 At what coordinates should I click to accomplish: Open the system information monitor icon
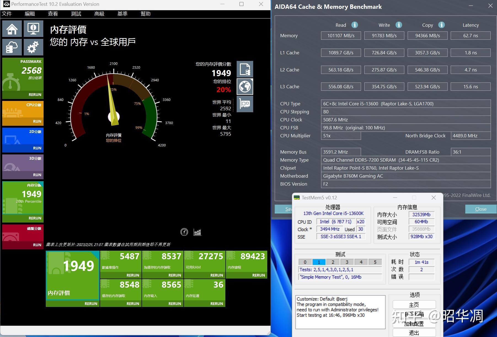pyautogui.click(x=33, y=29)
